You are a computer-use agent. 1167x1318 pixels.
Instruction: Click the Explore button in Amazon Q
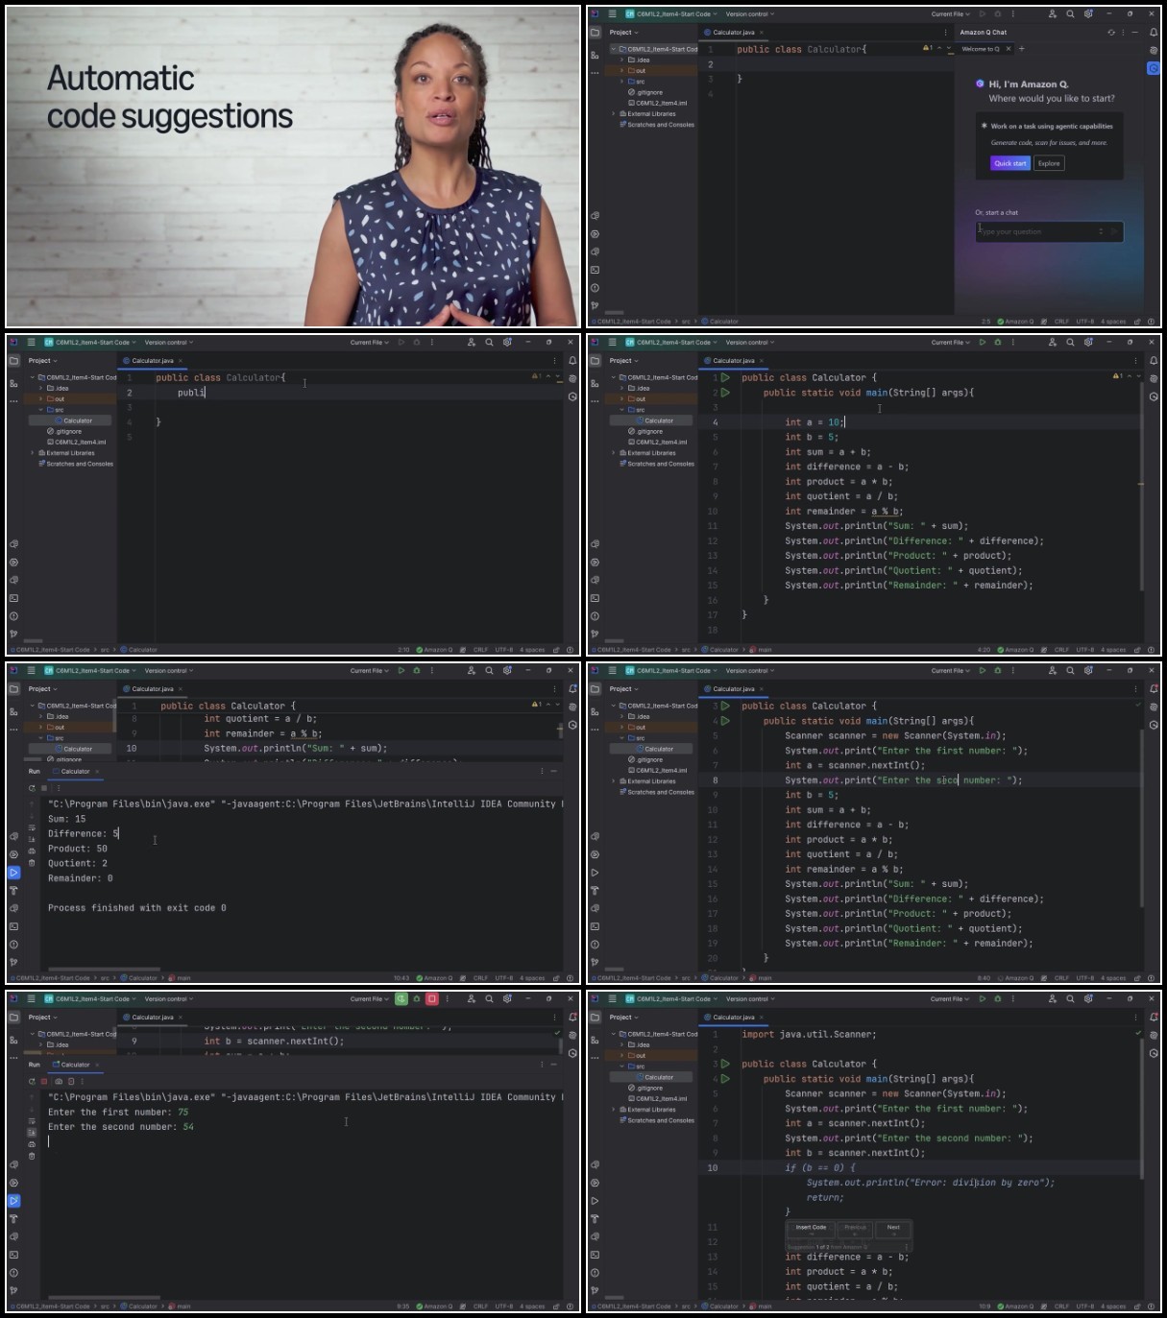click(x=1049, y=163)
